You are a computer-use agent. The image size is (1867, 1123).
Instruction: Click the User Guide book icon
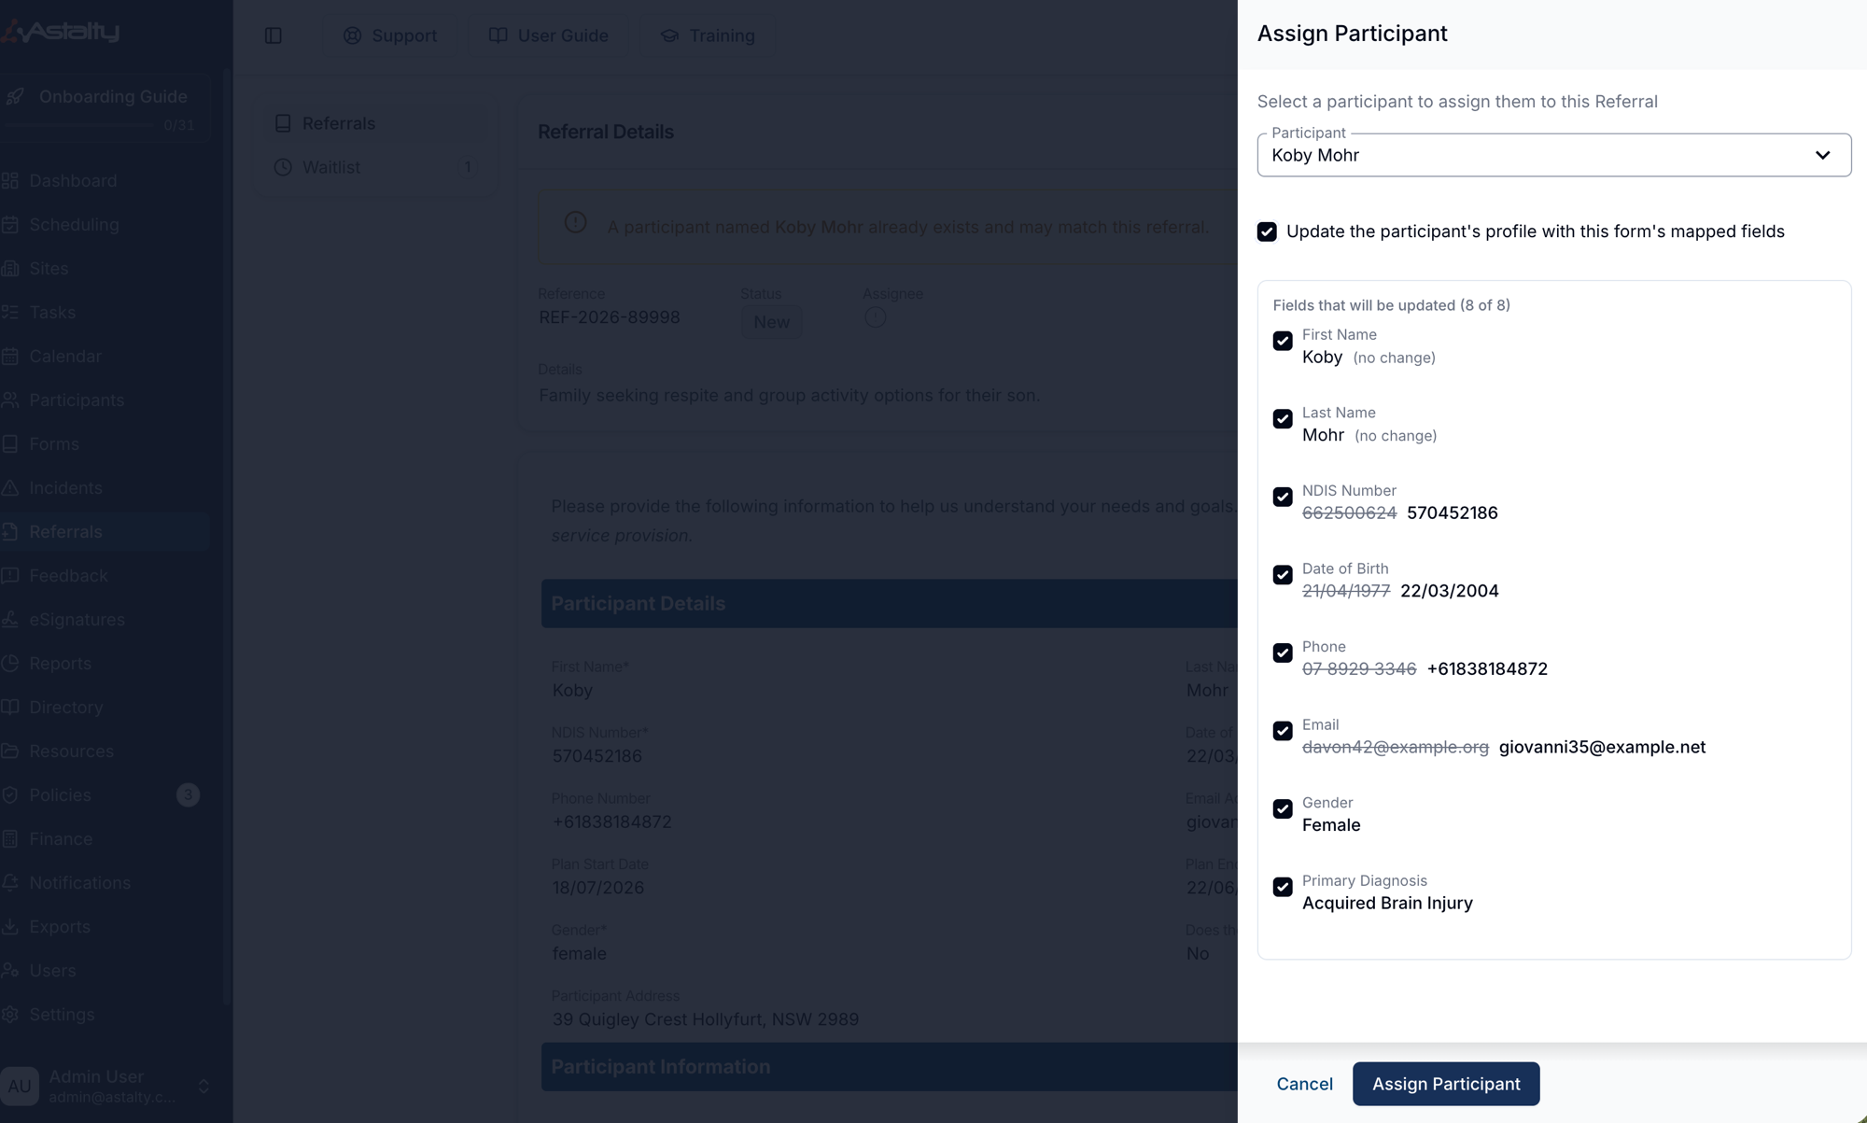point(498,35)
